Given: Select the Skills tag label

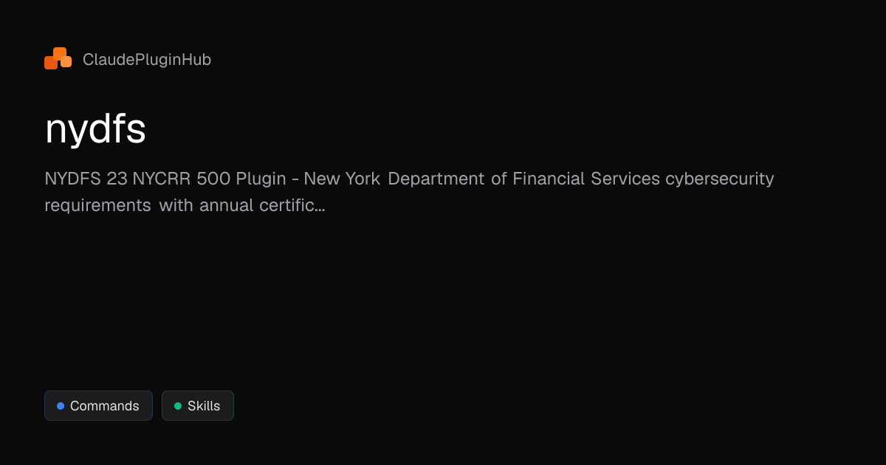Looking at the screenshot, I should tap(204, 406).
